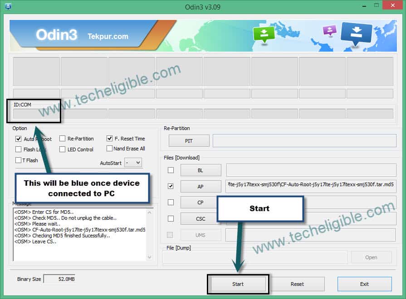The image size is (406, 299).
Task: Click the 'Checking MD5 finished Sucessfully..' log line
Action: click(x=62, y=236)
